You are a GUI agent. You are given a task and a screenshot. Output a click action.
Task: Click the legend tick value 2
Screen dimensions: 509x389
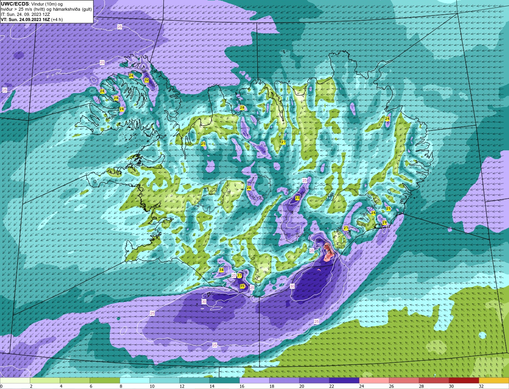coord(31,386)
